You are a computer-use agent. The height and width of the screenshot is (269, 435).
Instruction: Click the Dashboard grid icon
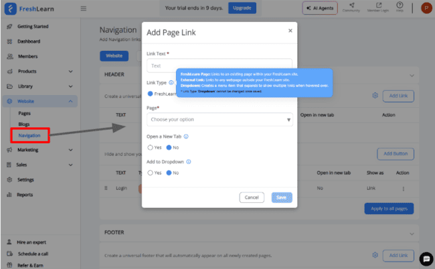pyautogui.click(x=10, y=41)
